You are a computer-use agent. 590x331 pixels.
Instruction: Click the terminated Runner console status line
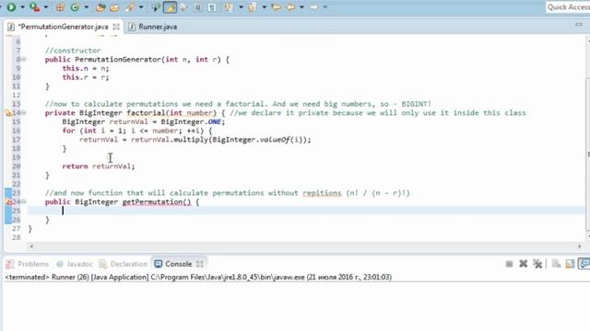(198, 277)
